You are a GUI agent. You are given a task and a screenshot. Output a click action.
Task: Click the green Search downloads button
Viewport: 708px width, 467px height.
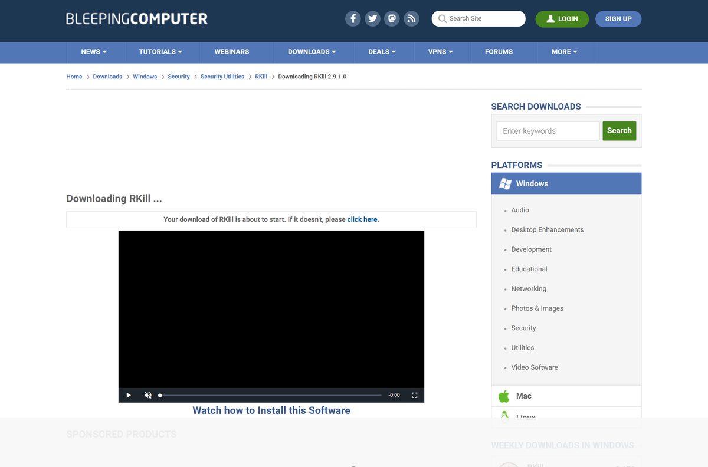pyautogui.click(x=619, y=131)
